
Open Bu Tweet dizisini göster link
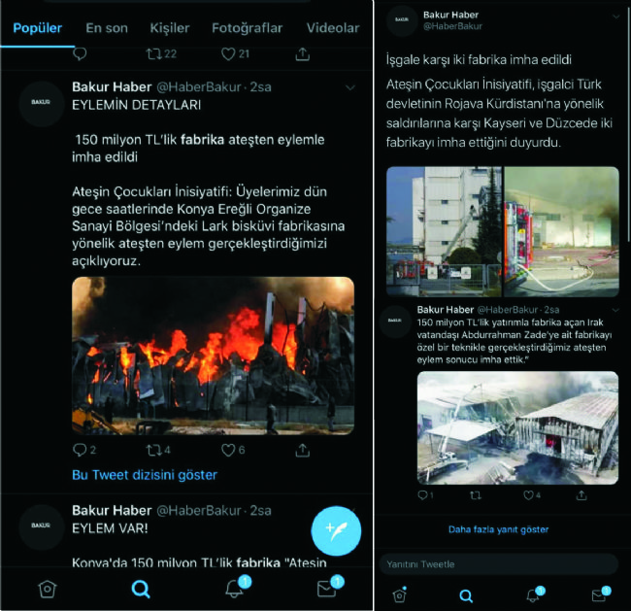(145, 475)
